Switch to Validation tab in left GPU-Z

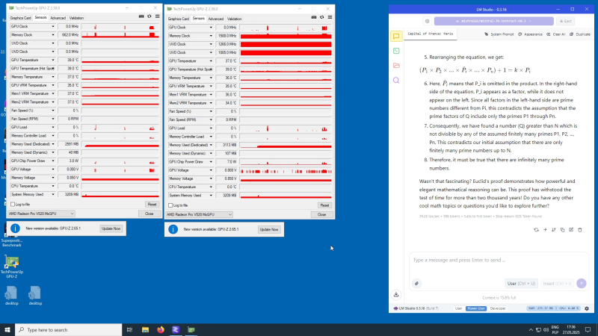pos(76,18)
